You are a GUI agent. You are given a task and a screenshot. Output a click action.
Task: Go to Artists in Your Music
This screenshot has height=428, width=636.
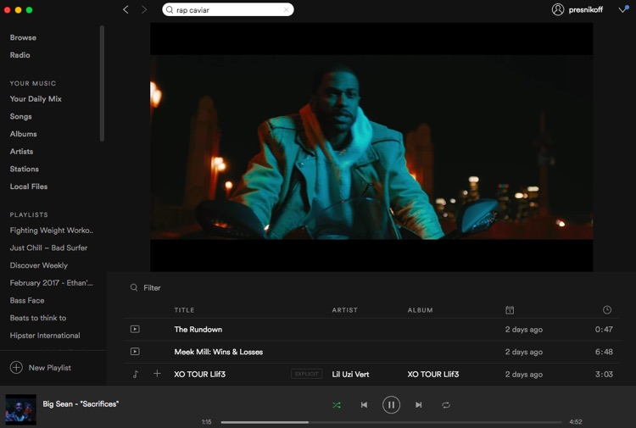click(x=21, y=152)
